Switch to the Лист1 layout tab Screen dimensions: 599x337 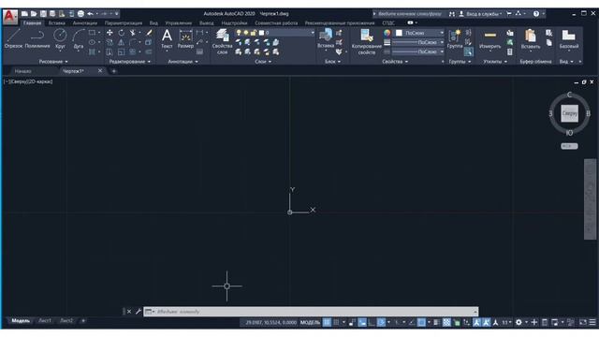click(x=45, y=321)
